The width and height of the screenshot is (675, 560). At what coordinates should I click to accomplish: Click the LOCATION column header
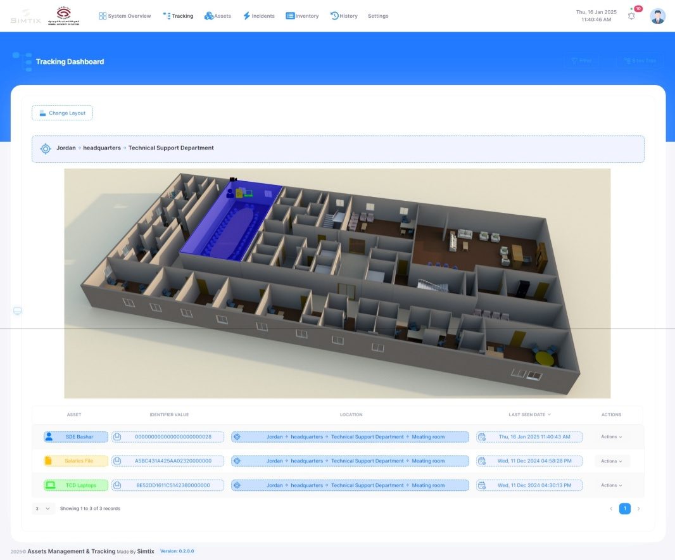tap(351, 414)
